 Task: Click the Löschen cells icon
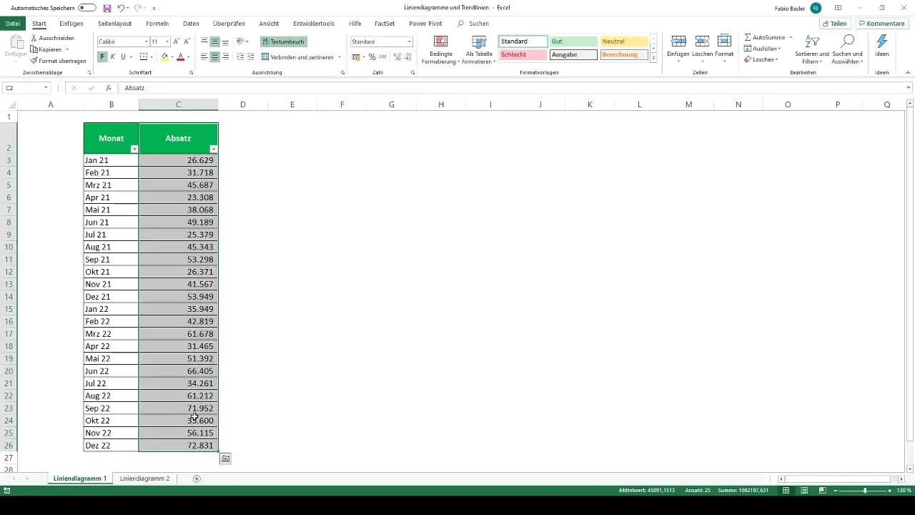pyautogui.click(x=702, y=41)
